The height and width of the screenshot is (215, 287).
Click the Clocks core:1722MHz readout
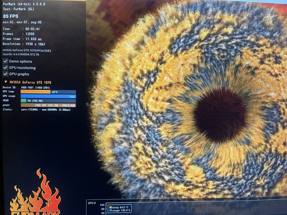46,110
